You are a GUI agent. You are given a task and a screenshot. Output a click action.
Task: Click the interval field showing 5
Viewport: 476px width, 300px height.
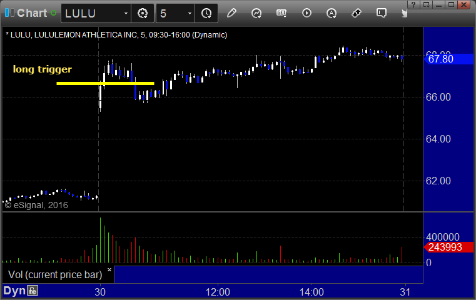coord(171,13)
